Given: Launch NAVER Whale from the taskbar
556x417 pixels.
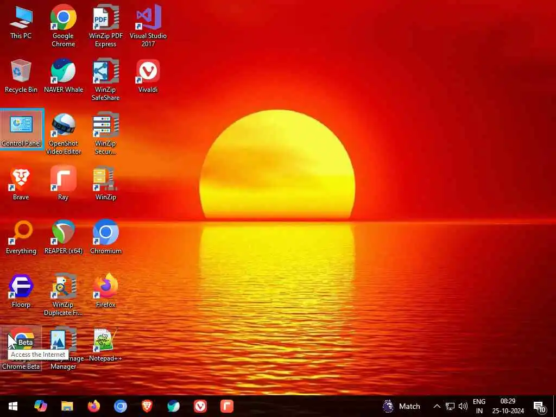Looking at the screenshot, I should coord(173,406).
